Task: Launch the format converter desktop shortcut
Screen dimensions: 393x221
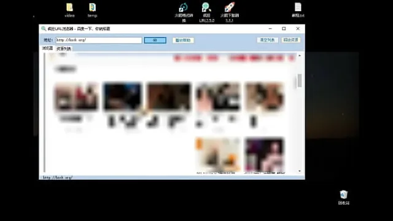Action: coord(184,12)
